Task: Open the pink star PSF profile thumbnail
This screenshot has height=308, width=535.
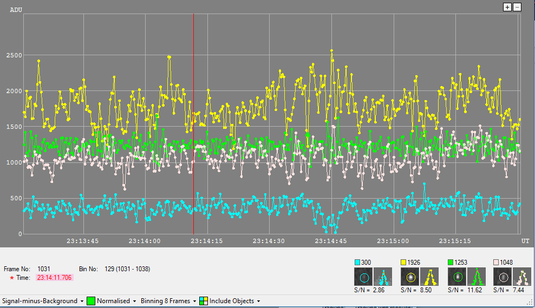Action: click(x=522, y=277)
